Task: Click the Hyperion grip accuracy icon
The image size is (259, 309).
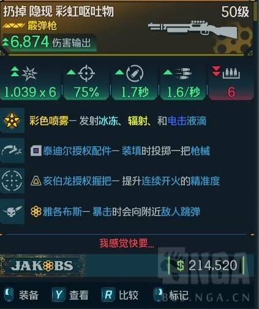Action: click(x=12, y=181)
